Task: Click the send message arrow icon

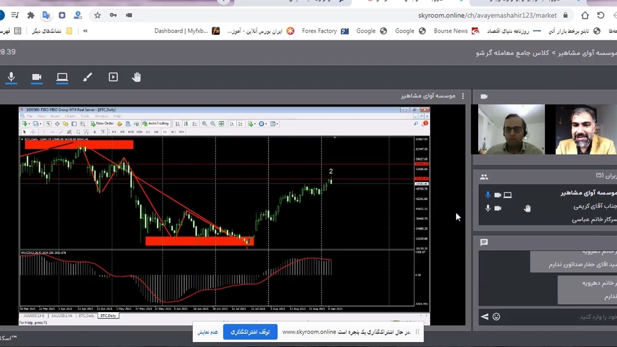Action: [484, 317]
